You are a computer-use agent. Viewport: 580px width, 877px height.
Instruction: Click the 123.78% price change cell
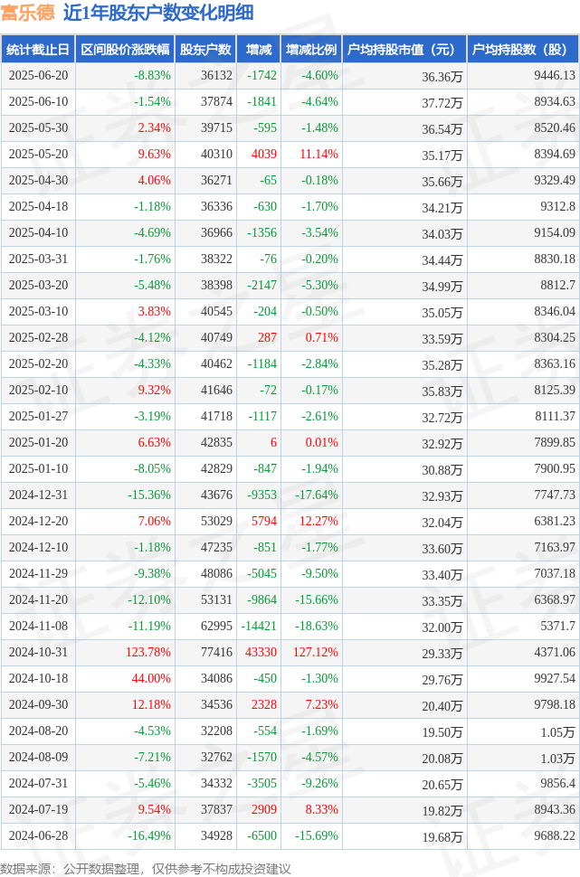tap(125, 652)
